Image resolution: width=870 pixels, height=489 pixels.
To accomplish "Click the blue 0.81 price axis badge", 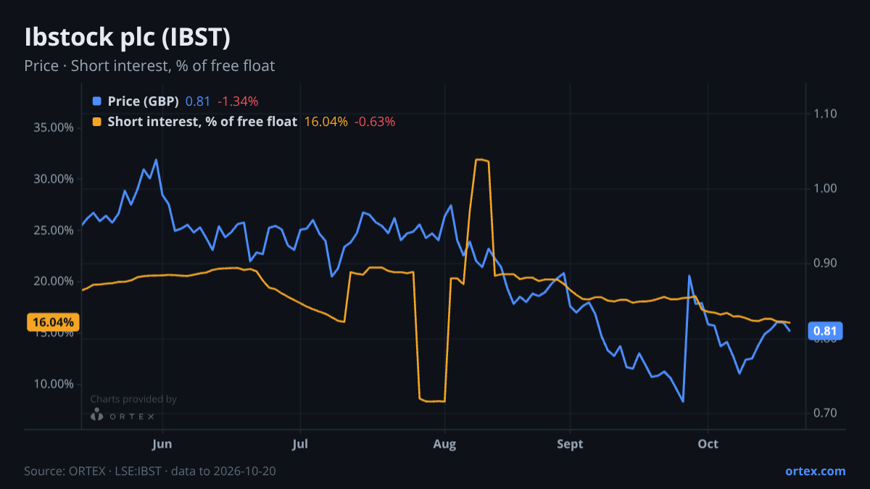I will point(824,332).
